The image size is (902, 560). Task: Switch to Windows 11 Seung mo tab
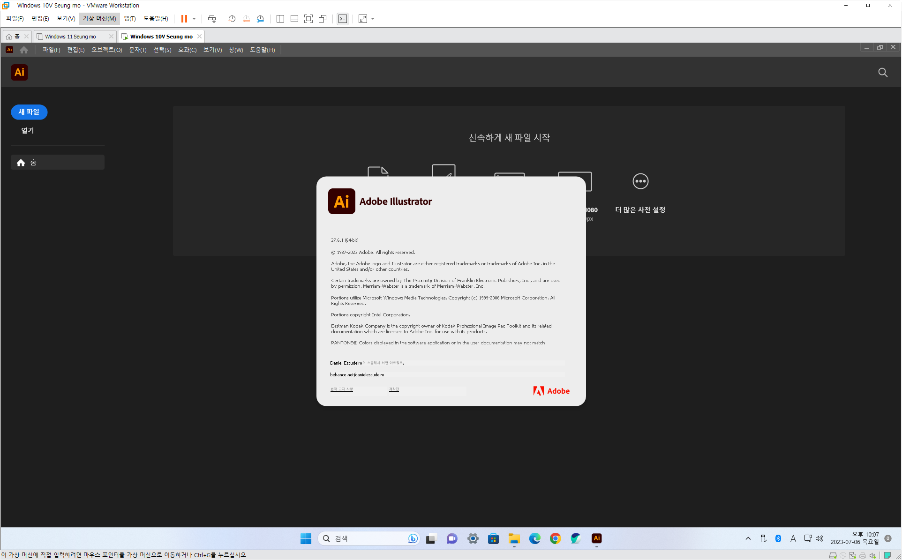71,37
